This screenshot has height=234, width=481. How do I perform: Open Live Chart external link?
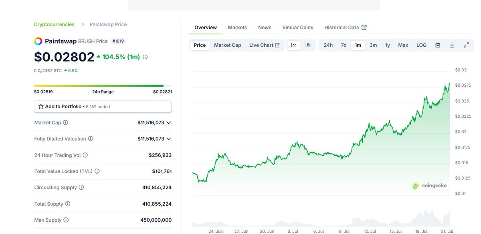coord(265,45)
